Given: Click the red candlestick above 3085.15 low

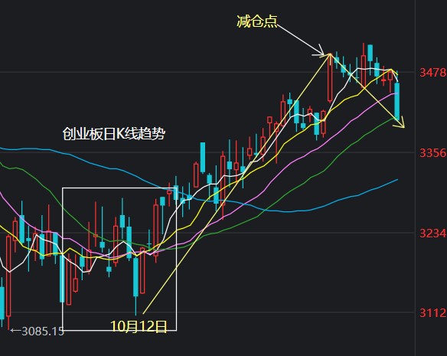Looking at the screenshot, I should point(8,276).
